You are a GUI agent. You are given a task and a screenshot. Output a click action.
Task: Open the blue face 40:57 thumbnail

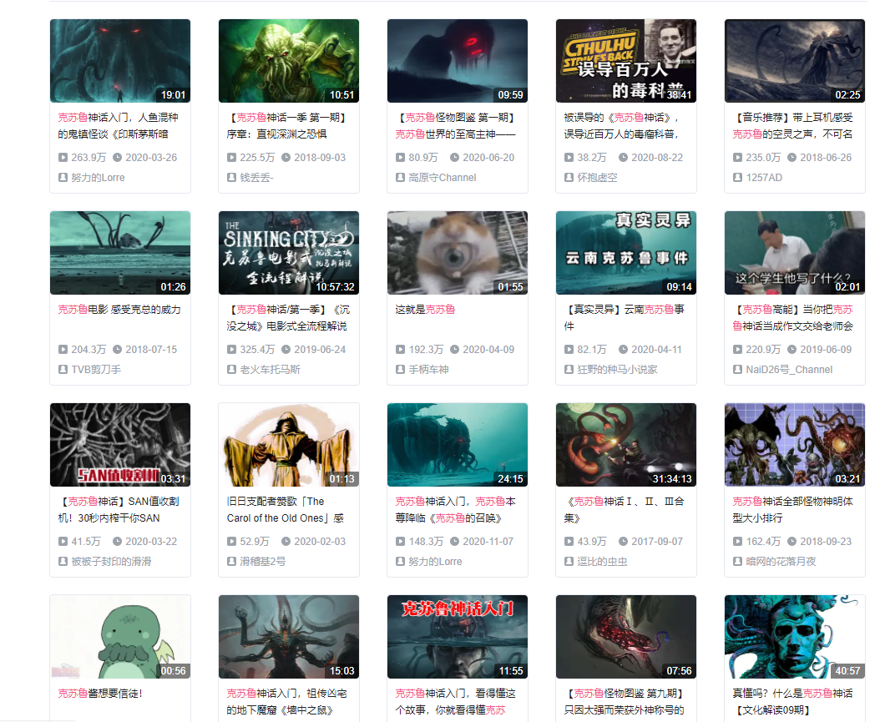point(795,637)
